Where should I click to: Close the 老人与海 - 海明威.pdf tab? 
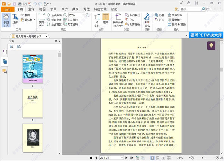46,37
